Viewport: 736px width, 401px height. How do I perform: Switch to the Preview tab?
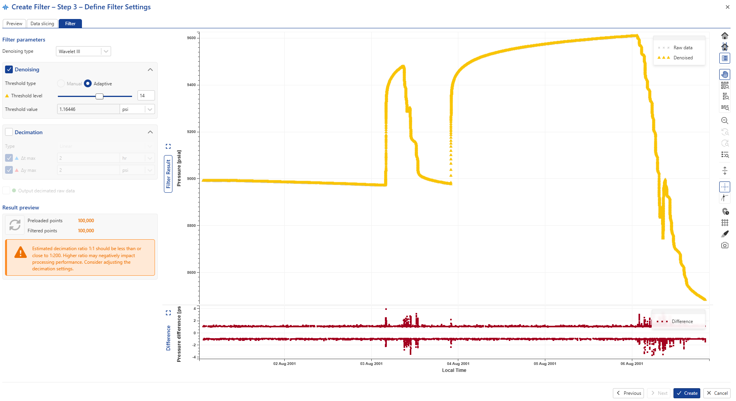point(14,24)
